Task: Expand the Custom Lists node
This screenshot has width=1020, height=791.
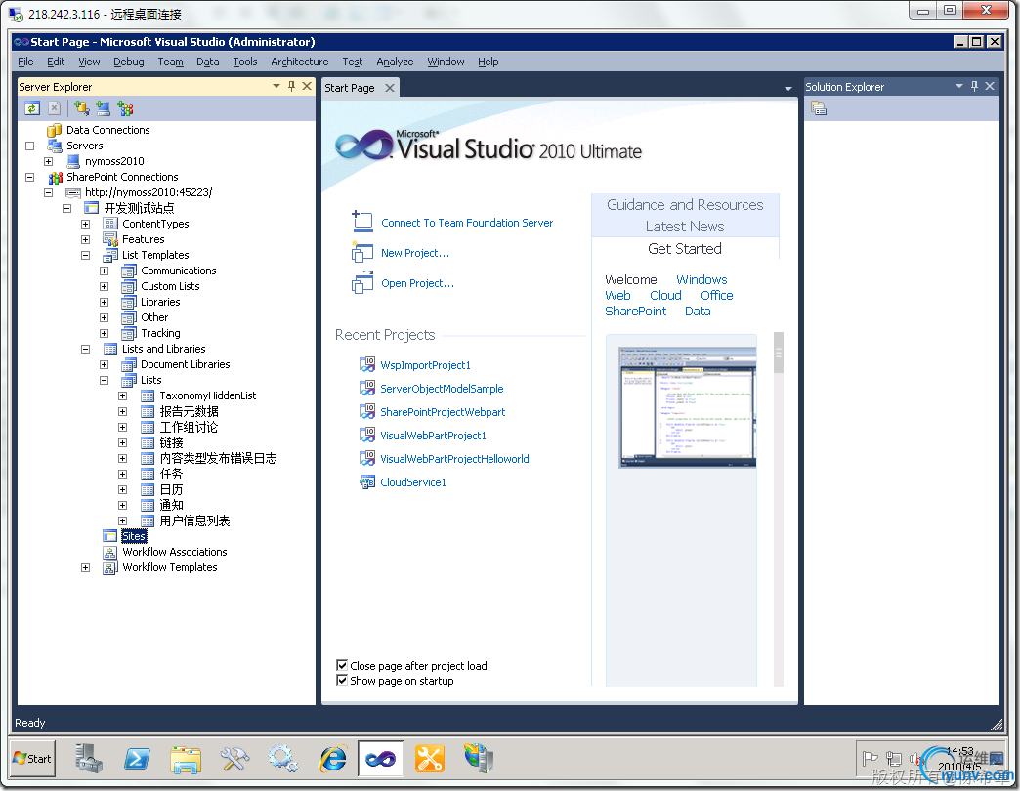Action: (x=105, y=286)
